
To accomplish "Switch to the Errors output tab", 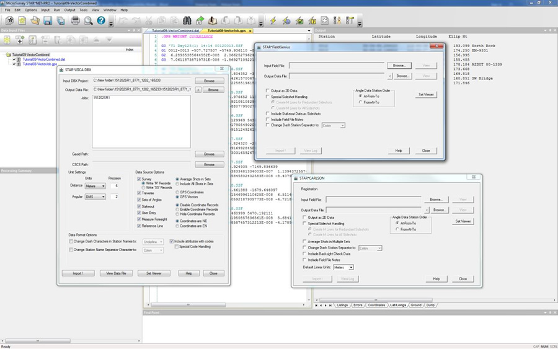I will pyautogui.click(x=358, y=305).
